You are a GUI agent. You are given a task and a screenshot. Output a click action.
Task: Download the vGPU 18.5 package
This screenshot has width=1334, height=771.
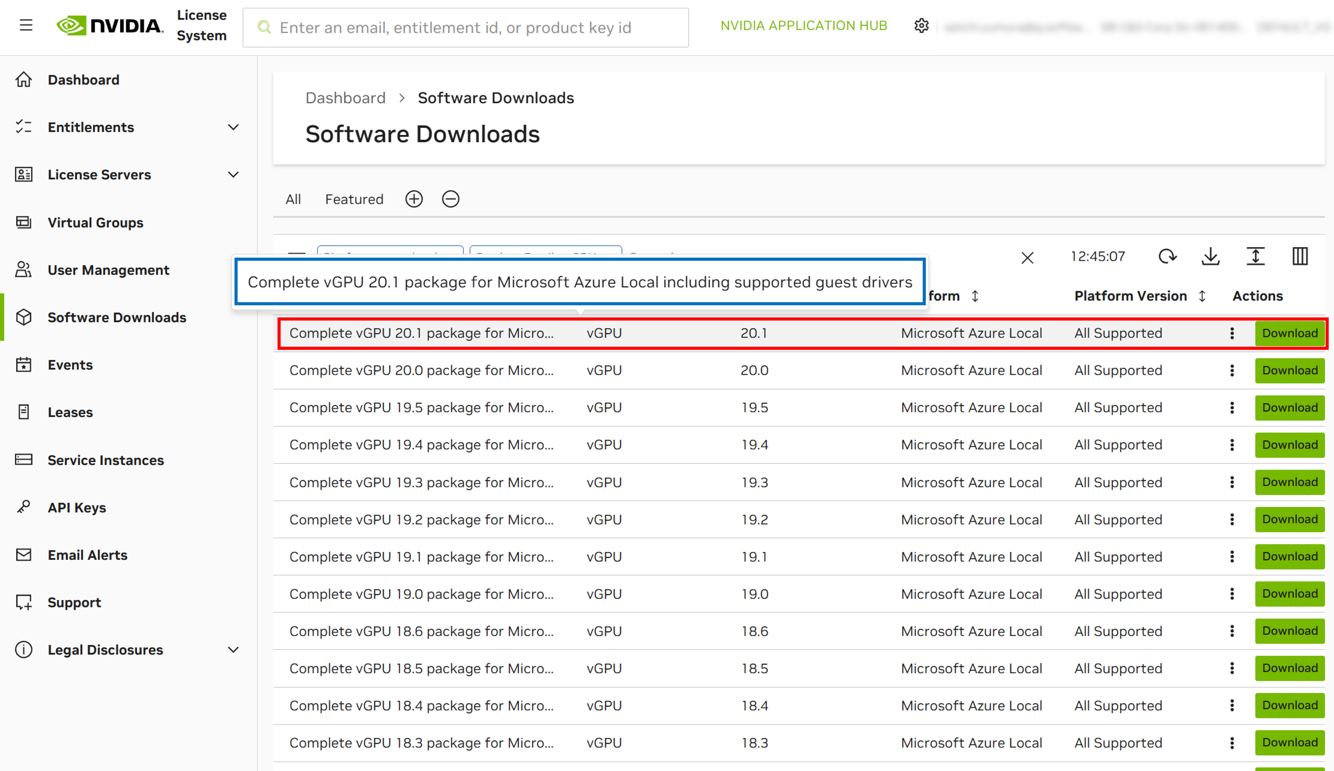click(1289, 669)
